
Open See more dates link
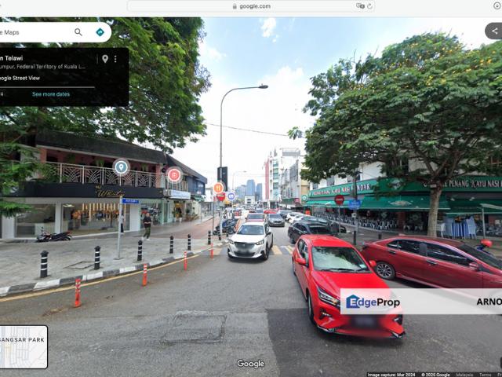[x=50, y=94]
